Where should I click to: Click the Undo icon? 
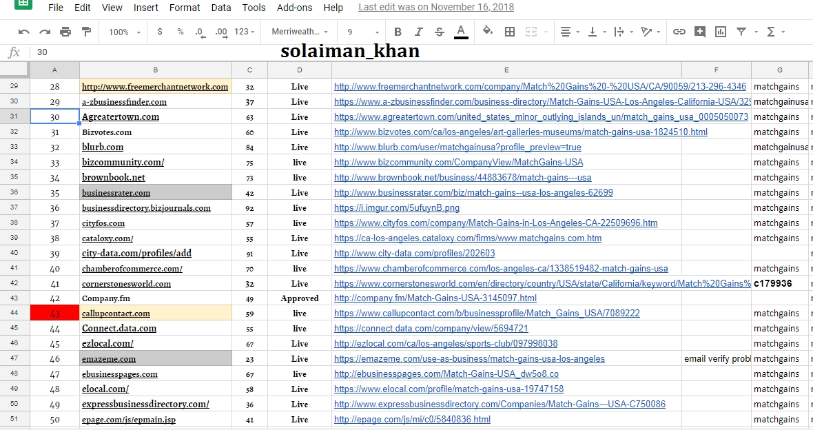click(24, 32)
